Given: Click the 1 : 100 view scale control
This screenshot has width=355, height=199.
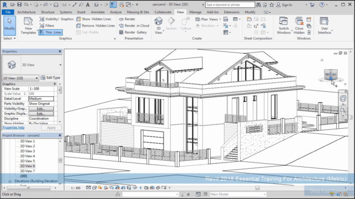Looking at the screenshot, I should pyautogui.click(x=75, y=188).
